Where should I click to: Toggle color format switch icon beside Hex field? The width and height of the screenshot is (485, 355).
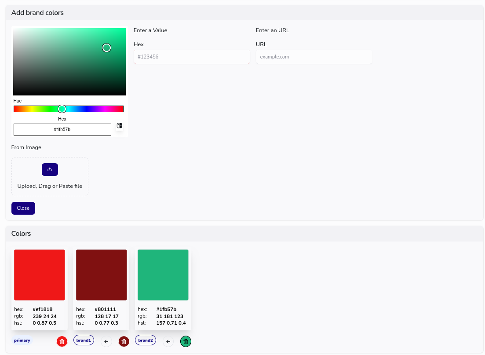tap(120, 126)
